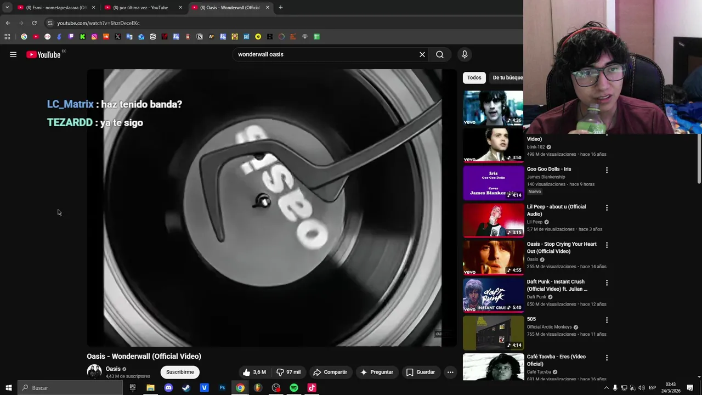
Task: Open options menu for the 505 video
Action: pyautogui.click(x=607, y=320)
